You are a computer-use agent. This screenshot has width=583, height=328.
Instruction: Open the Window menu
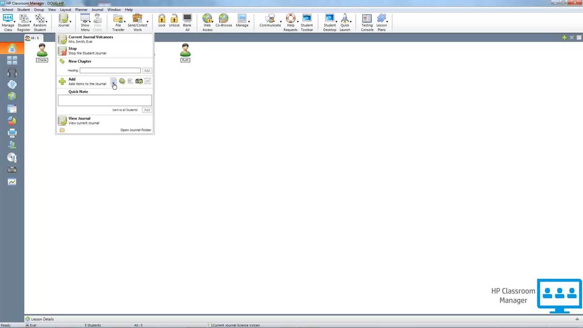point(114,10)
